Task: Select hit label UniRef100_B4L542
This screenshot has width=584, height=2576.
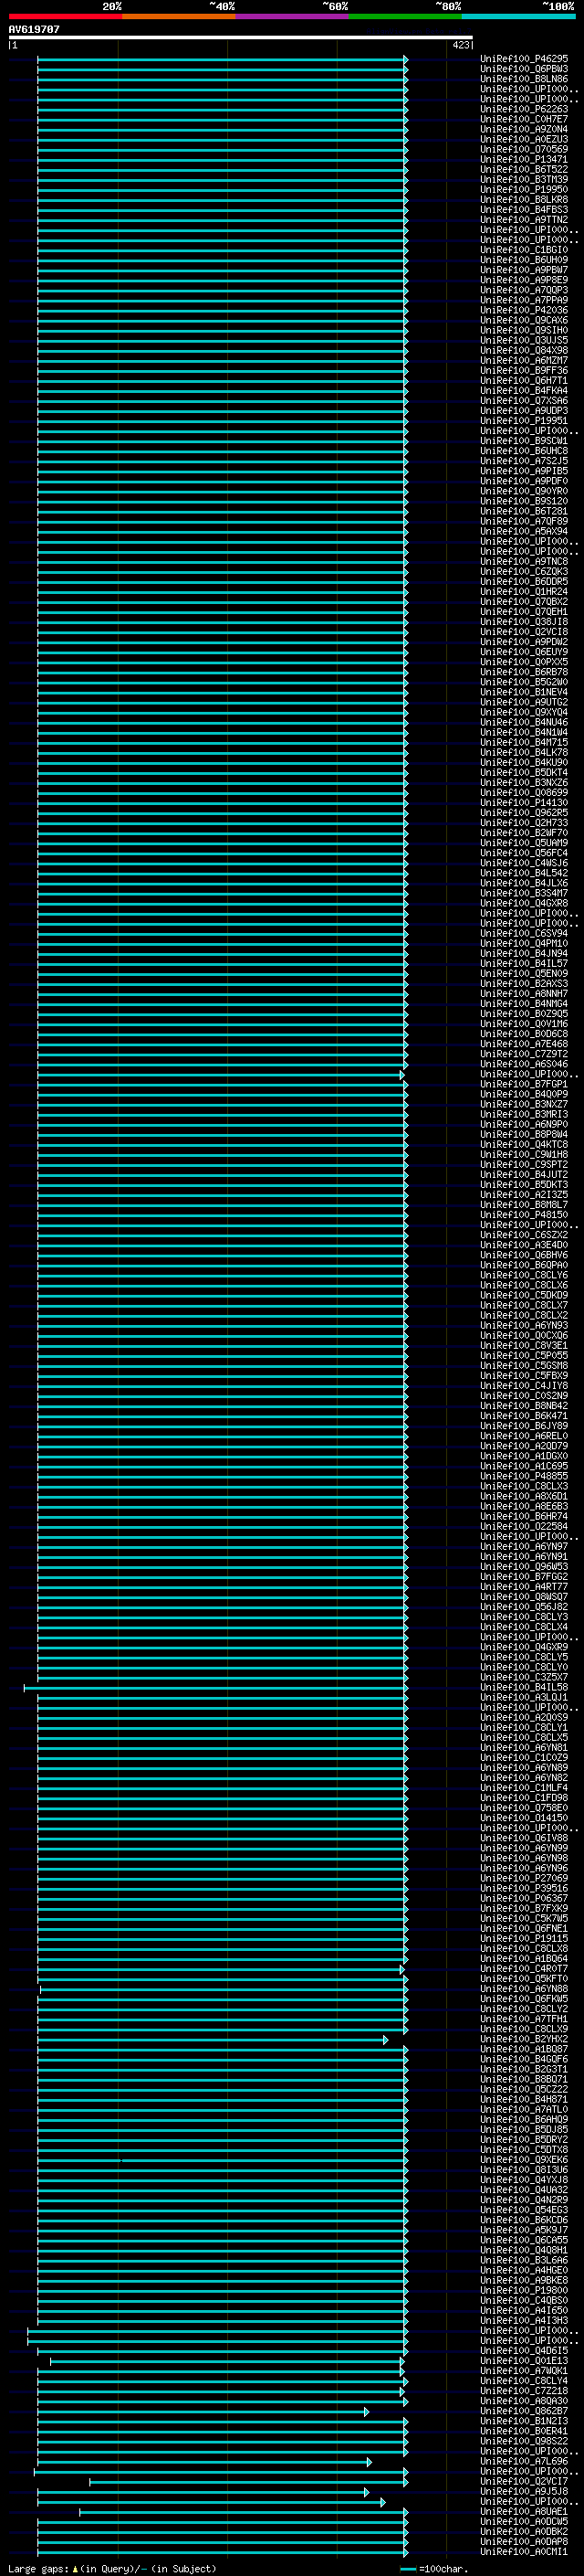Action: (524, 873)
